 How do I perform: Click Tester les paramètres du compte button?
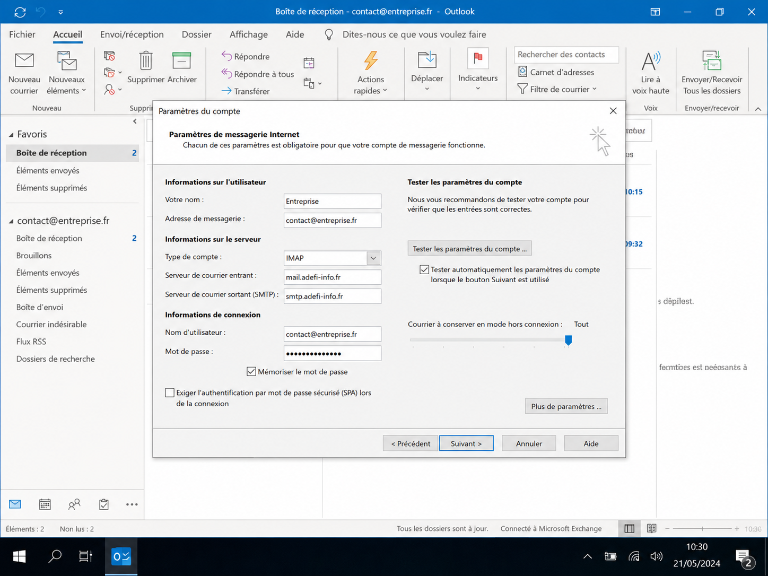470,248
